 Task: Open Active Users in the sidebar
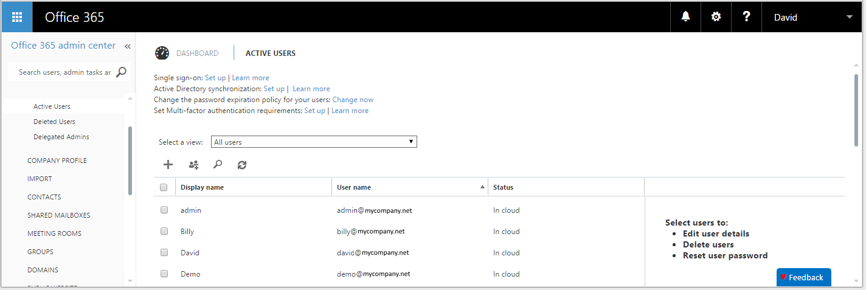point(52,106)
